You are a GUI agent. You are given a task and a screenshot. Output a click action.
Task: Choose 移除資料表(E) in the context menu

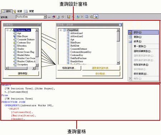pyautogui.click(x=143, y=65)
